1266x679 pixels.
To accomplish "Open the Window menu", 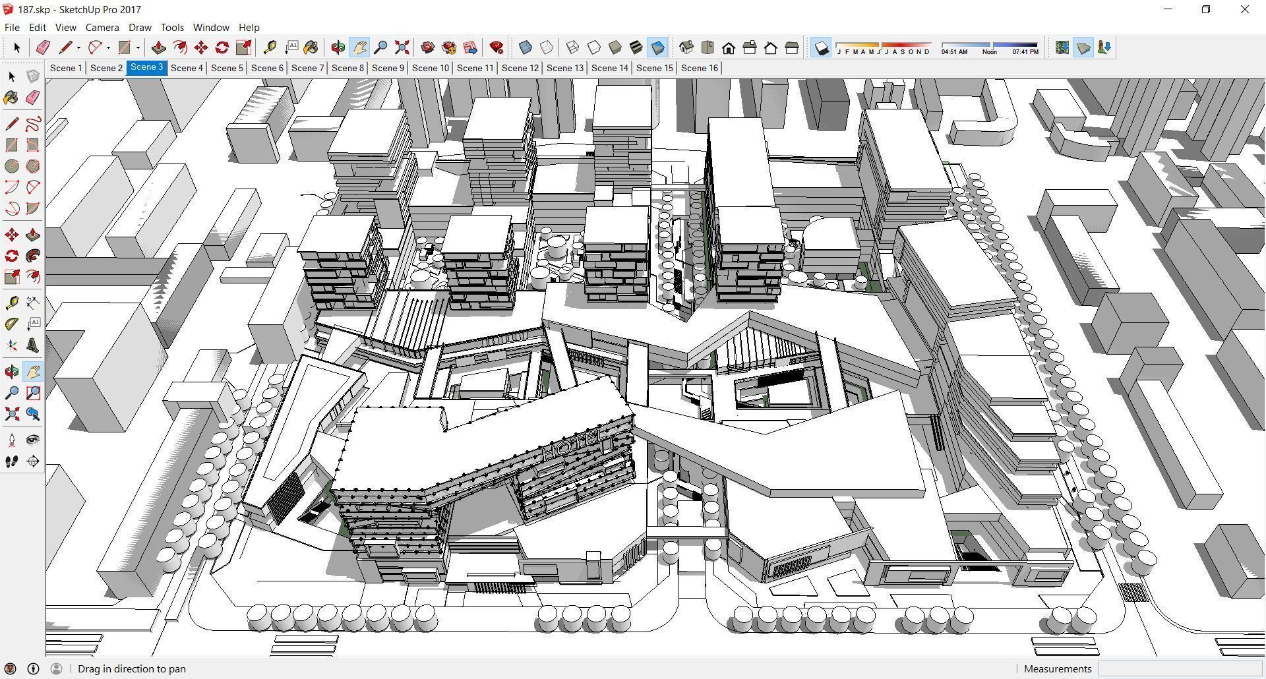I will click(x=211, y=28).
